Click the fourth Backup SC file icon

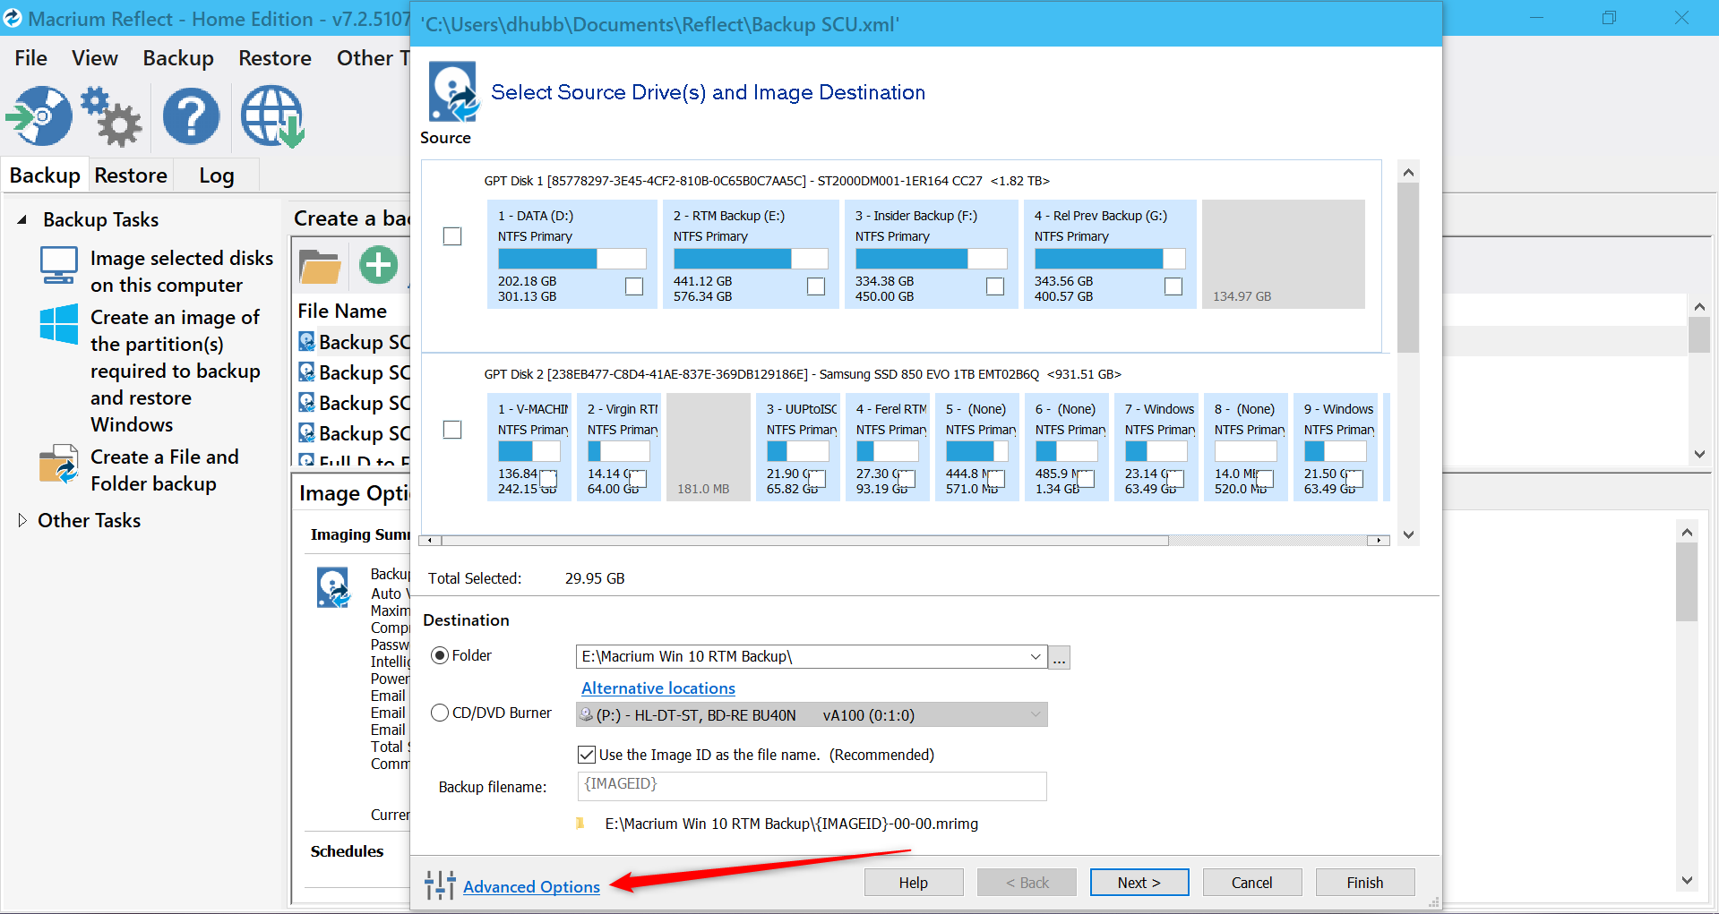[x=306, y=433]
